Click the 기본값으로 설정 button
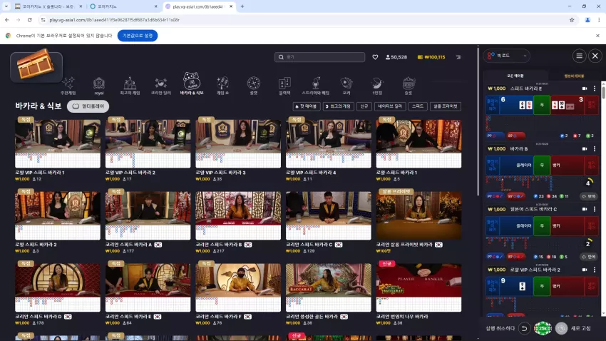This screenshot has width=606, height=341. [x=138, y=36]
